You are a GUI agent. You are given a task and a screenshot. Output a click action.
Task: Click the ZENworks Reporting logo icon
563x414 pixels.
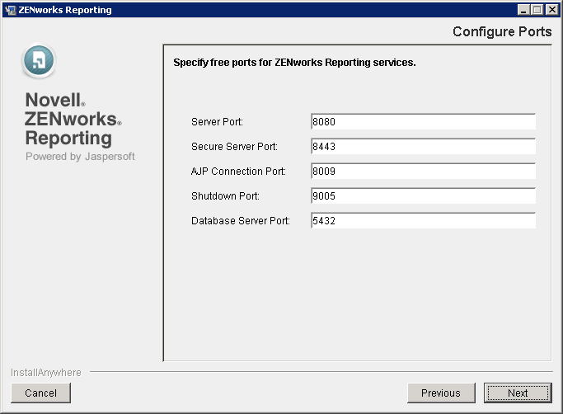tap(39, 60)
